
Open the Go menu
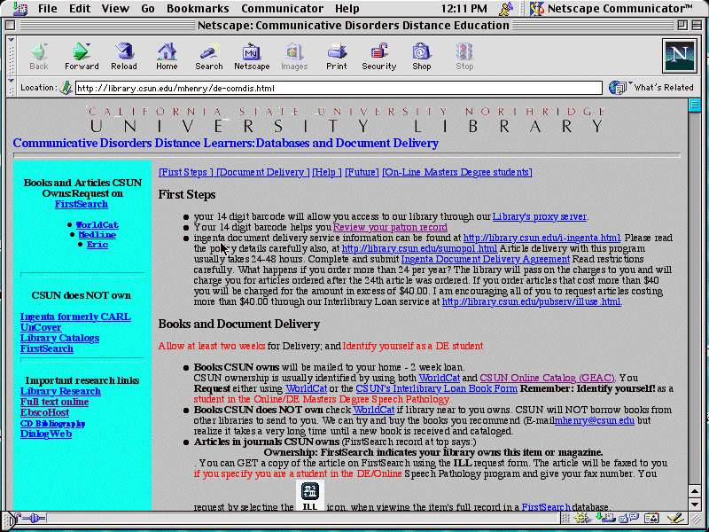coord(148,8)
